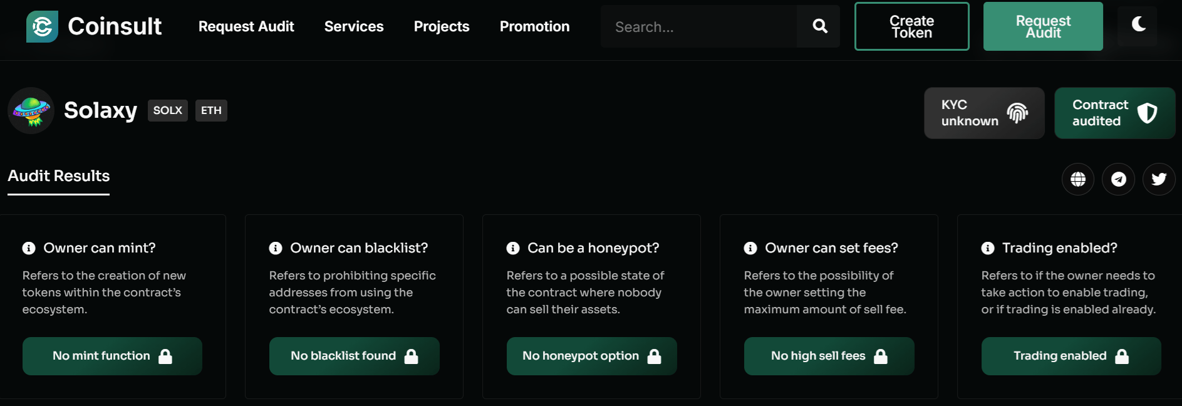This screenshot has height=406, width=1182.
Task: Click the search magnifier icon
Action: [820, 26]
